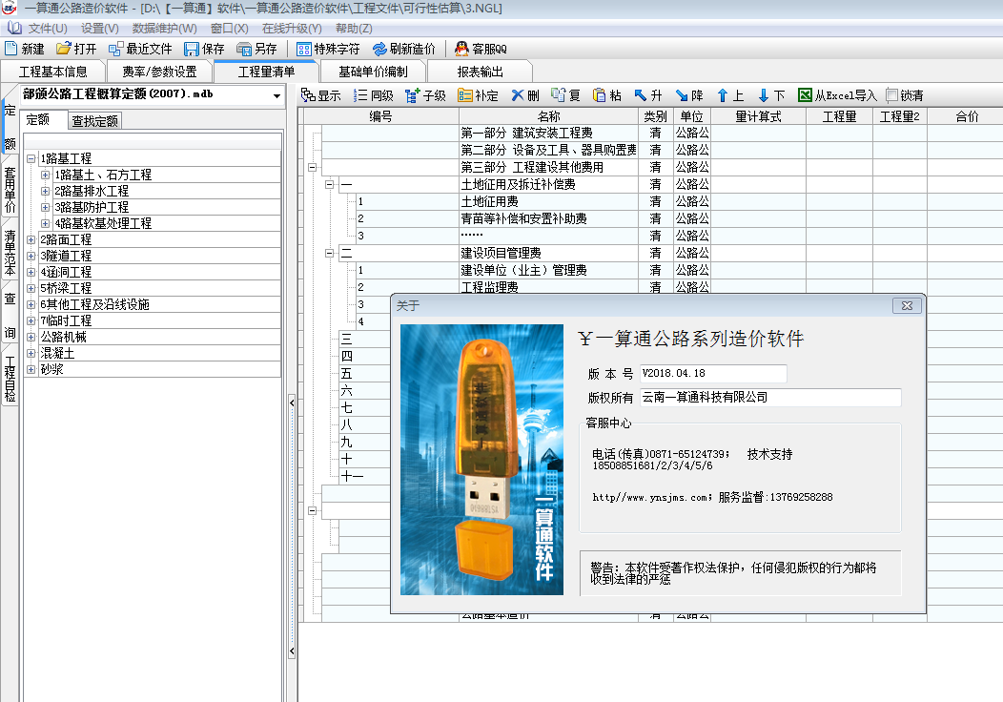Open the 帮助(Z) menu
The width and height of the screenshot is (1003, 702).
pyautogui.click(x=354, y=29)
